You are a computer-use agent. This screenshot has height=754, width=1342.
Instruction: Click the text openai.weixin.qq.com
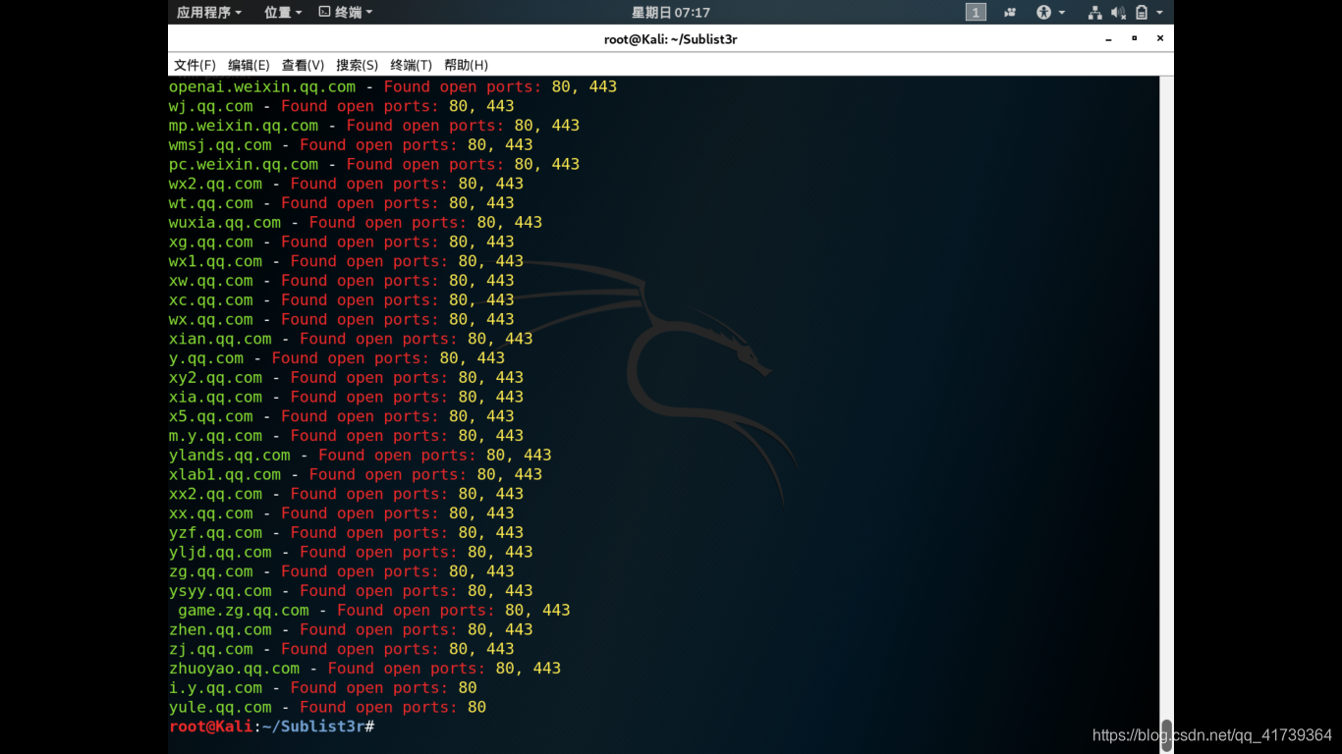tap(262, 86)
